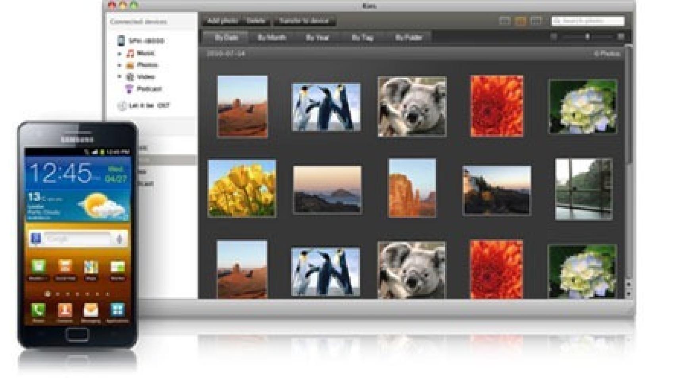The image size is (677, 381).
Task: Switch to the By Folder tab
Action: pyautogui.click(x=409, y=38)
